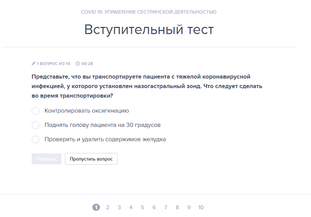The image size is (311, 217).
Task: Select the current question 1 page indicator
Action: tap(96, 207)
